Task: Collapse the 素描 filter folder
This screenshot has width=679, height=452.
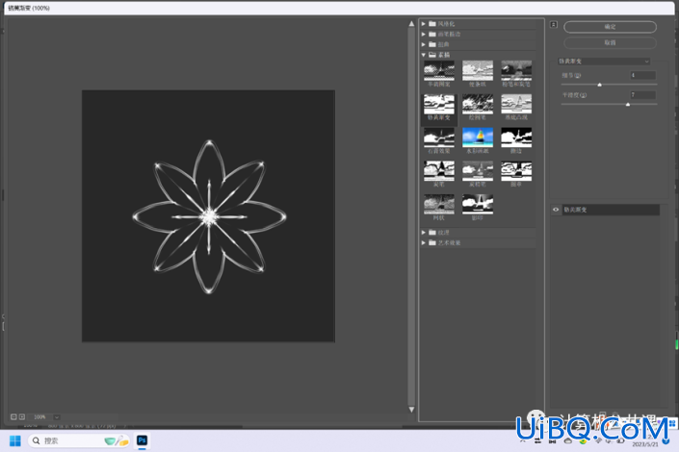Action: [424, 55]
